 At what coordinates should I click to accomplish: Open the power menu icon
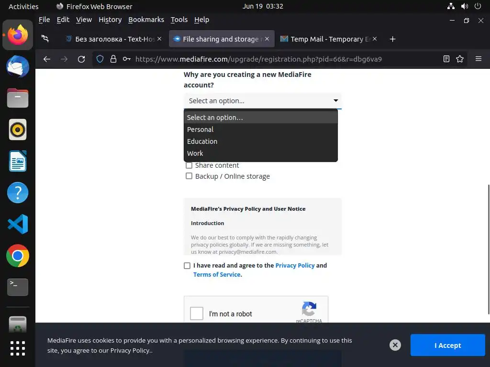(x=478, y=6)
